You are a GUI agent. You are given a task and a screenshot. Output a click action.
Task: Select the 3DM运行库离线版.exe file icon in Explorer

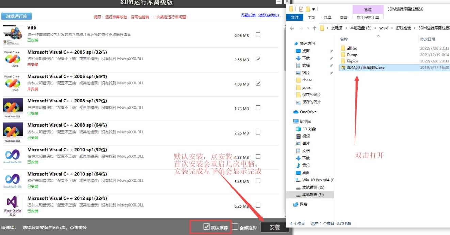(x=343, y=67)
